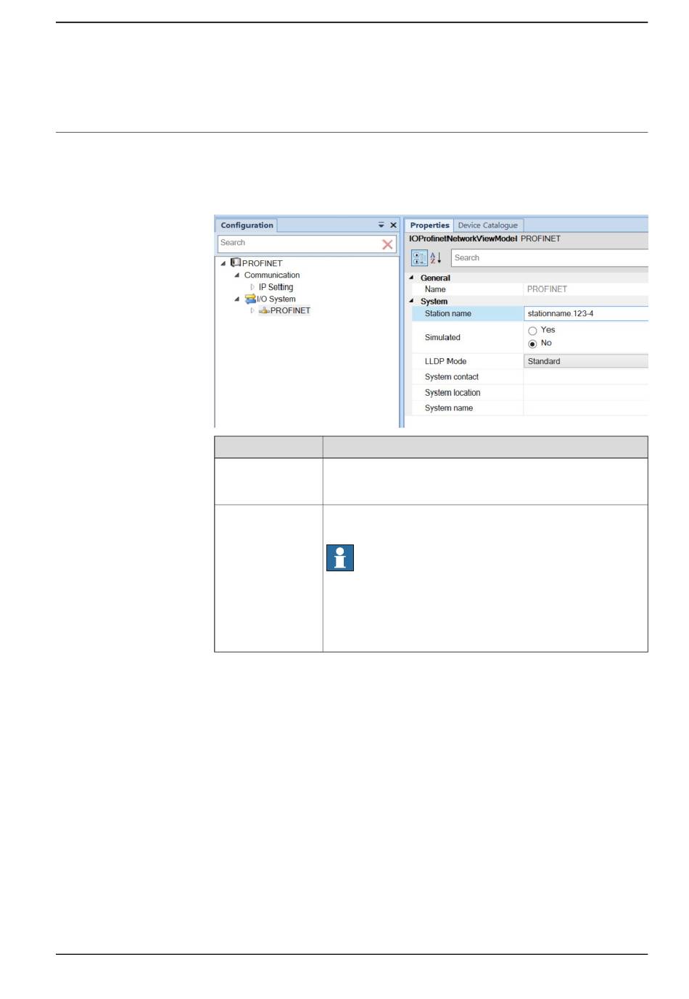Clear the Configuration search with red X
This screenshot has height=999, width=689.
click(x=387, y=244)
